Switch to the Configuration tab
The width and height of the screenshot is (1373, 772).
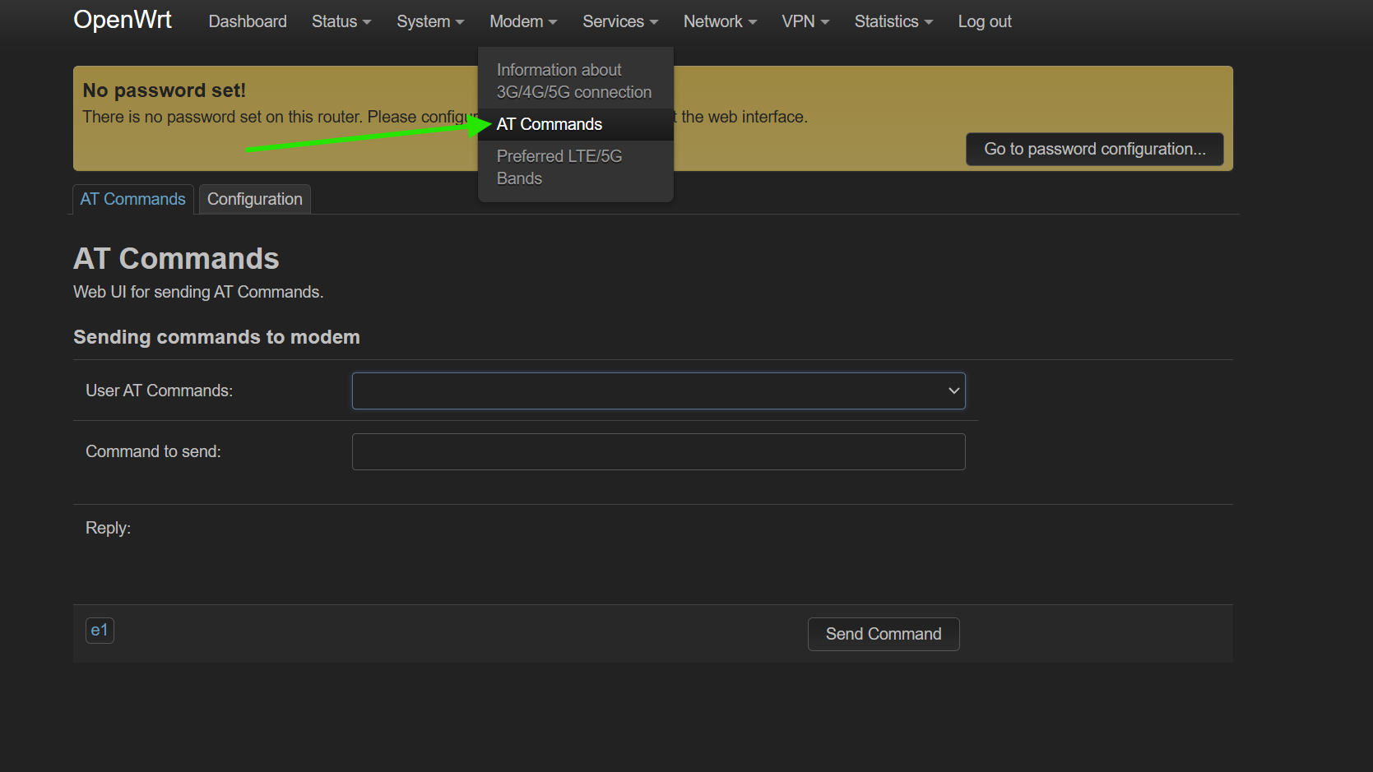255,199
